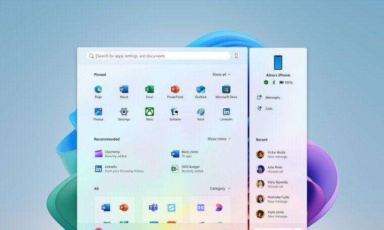Click the Bluetooth status icon
The height and width of the screenshot is (230, 384).
274,82
